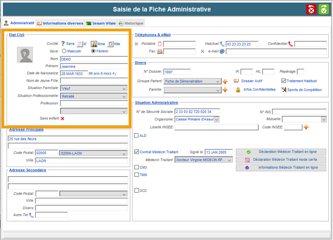Click the orange plus next to Groupe Patient
Screen dimensions: 333x240
tap(225, 81)
